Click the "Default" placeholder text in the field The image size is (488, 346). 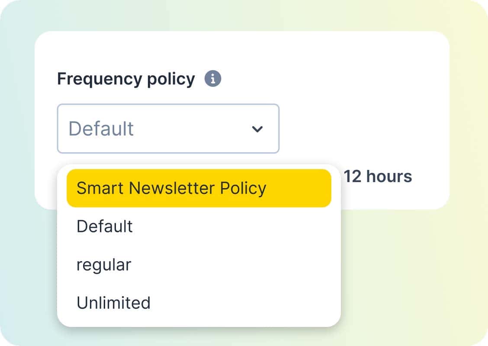(101, 129)
